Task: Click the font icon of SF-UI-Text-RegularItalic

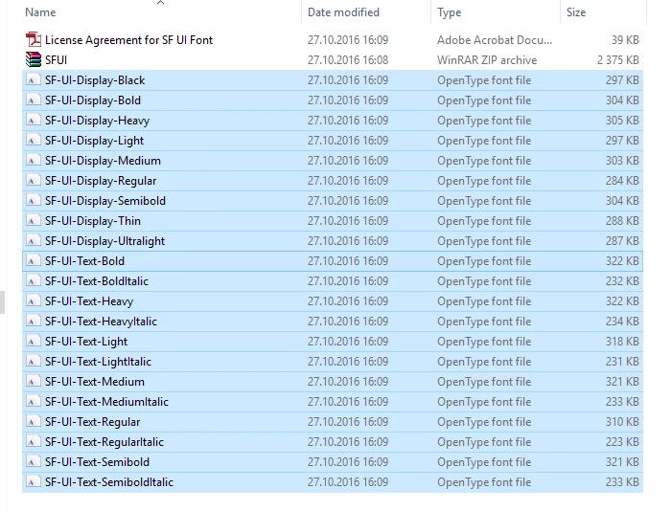Action: 34,441
